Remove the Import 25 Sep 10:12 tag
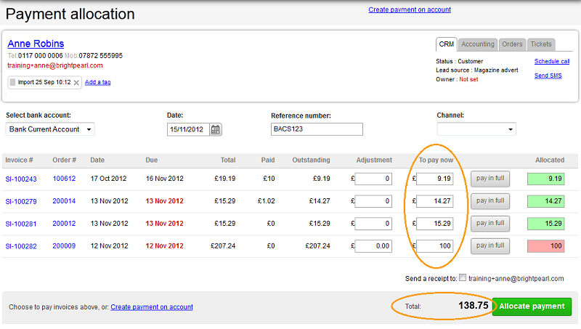 click(76, 83)
